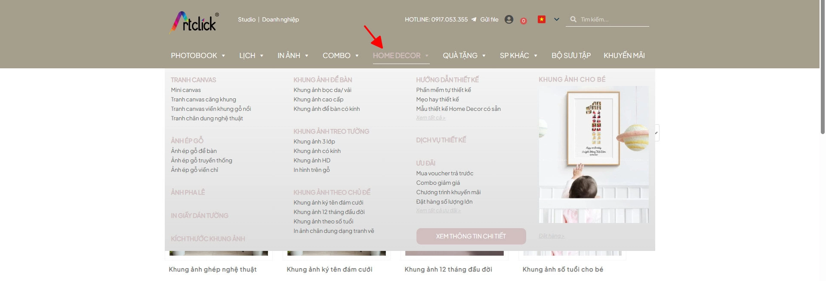Open the KHUYẾN MÃI menu item

624,55
